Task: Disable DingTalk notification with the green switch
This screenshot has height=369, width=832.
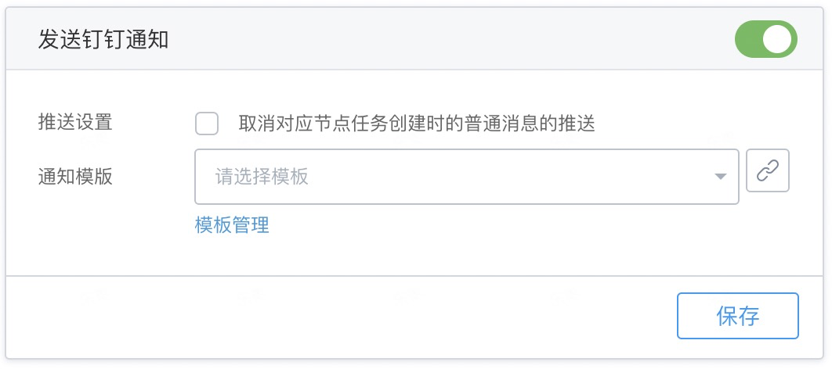Action: [765, 40]
